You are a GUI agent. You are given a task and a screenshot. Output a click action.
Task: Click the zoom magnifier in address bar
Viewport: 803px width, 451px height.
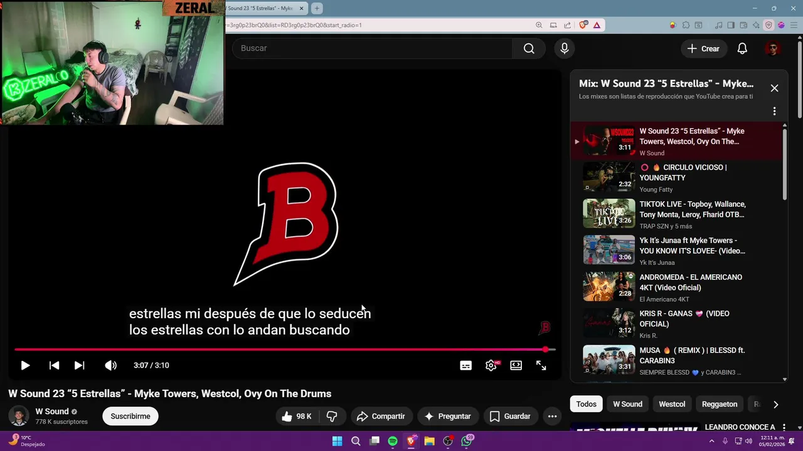coord(539,25)
